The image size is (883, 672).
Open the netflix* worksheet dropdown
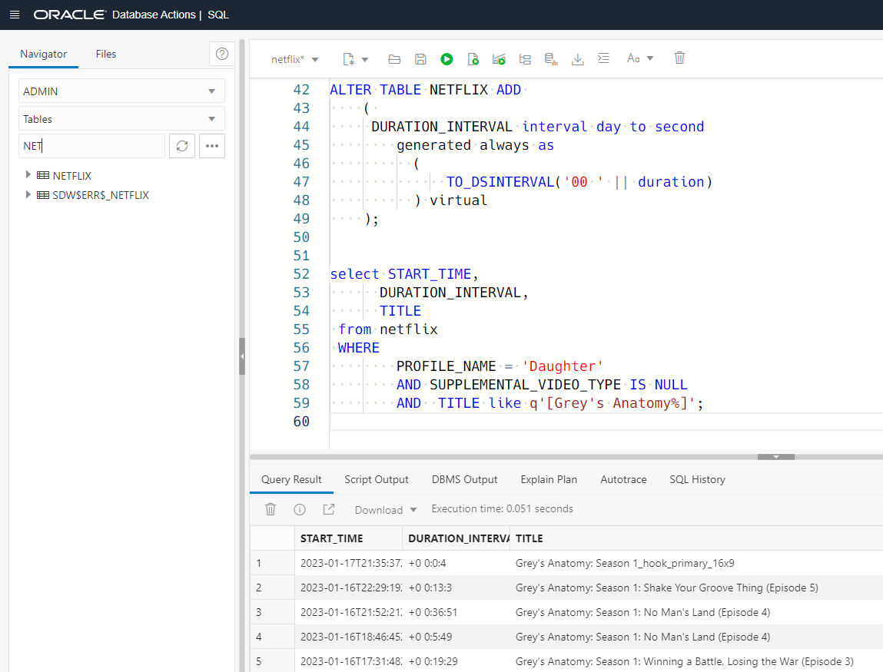(294, 59)
